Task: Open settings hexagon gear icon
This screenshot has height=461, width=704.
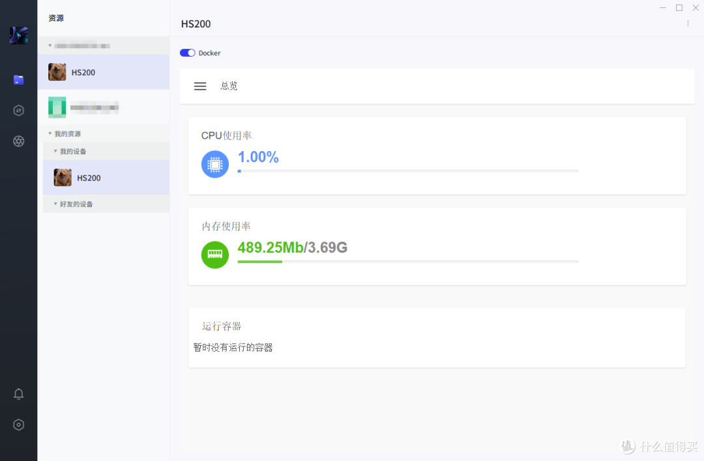Action: [18, 425]
